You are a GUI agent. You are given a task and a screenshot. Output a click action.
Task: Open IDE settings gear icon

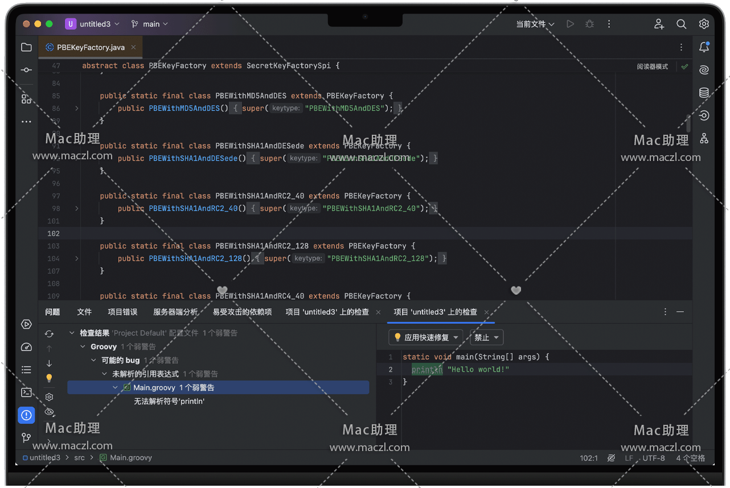[x=704, y=24]
